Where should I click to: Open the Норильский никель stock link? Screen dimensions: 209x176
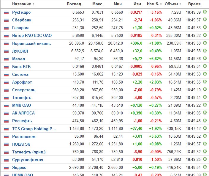click(x=31, y=43)
